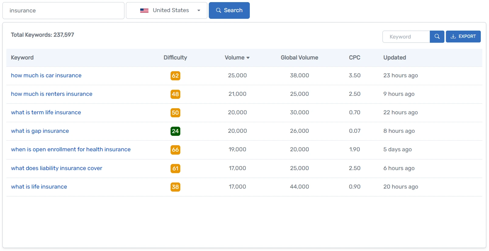
Task: Focus the insurance search input field
Action: pos(64,11)
